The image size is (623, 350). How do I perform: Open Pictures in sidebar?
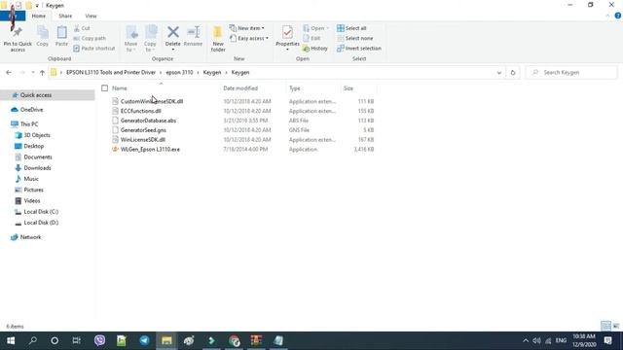[33, 190]
